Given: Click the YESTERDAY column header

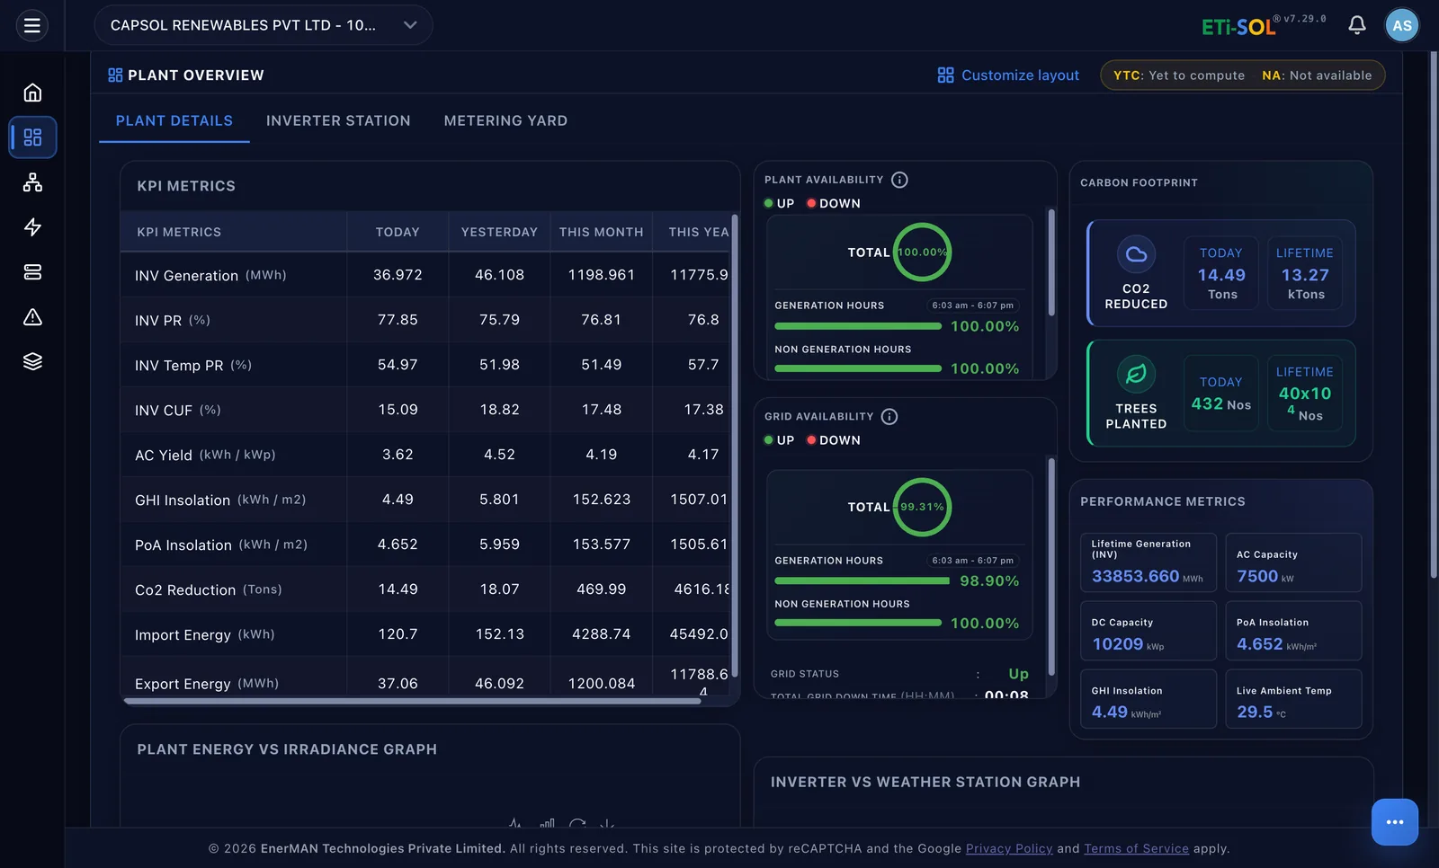Looking at the screenshot, I should coord(499,232).
